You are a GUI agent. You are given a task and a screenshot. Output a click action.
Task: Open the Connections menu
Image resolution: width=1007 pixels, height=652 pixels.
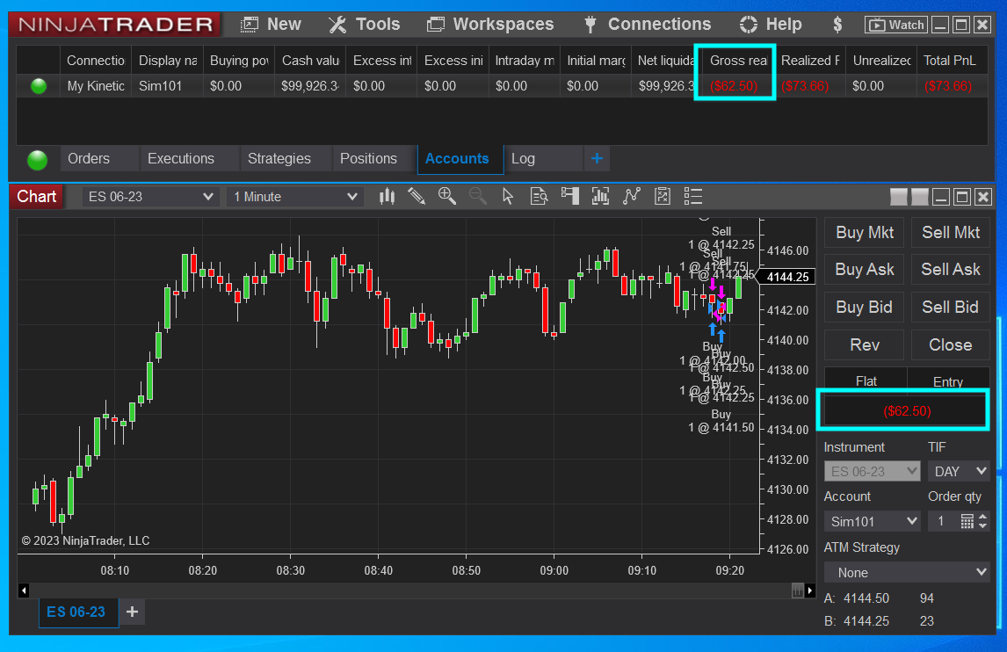(x=648, y=25)
